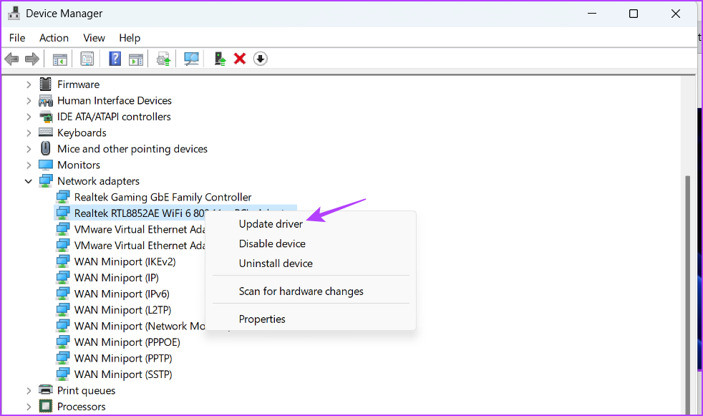Select Realtek RTL8852AE WiFi 6 adapter
The height and width of the screenshot is (416, 703).
pos(140,213)
